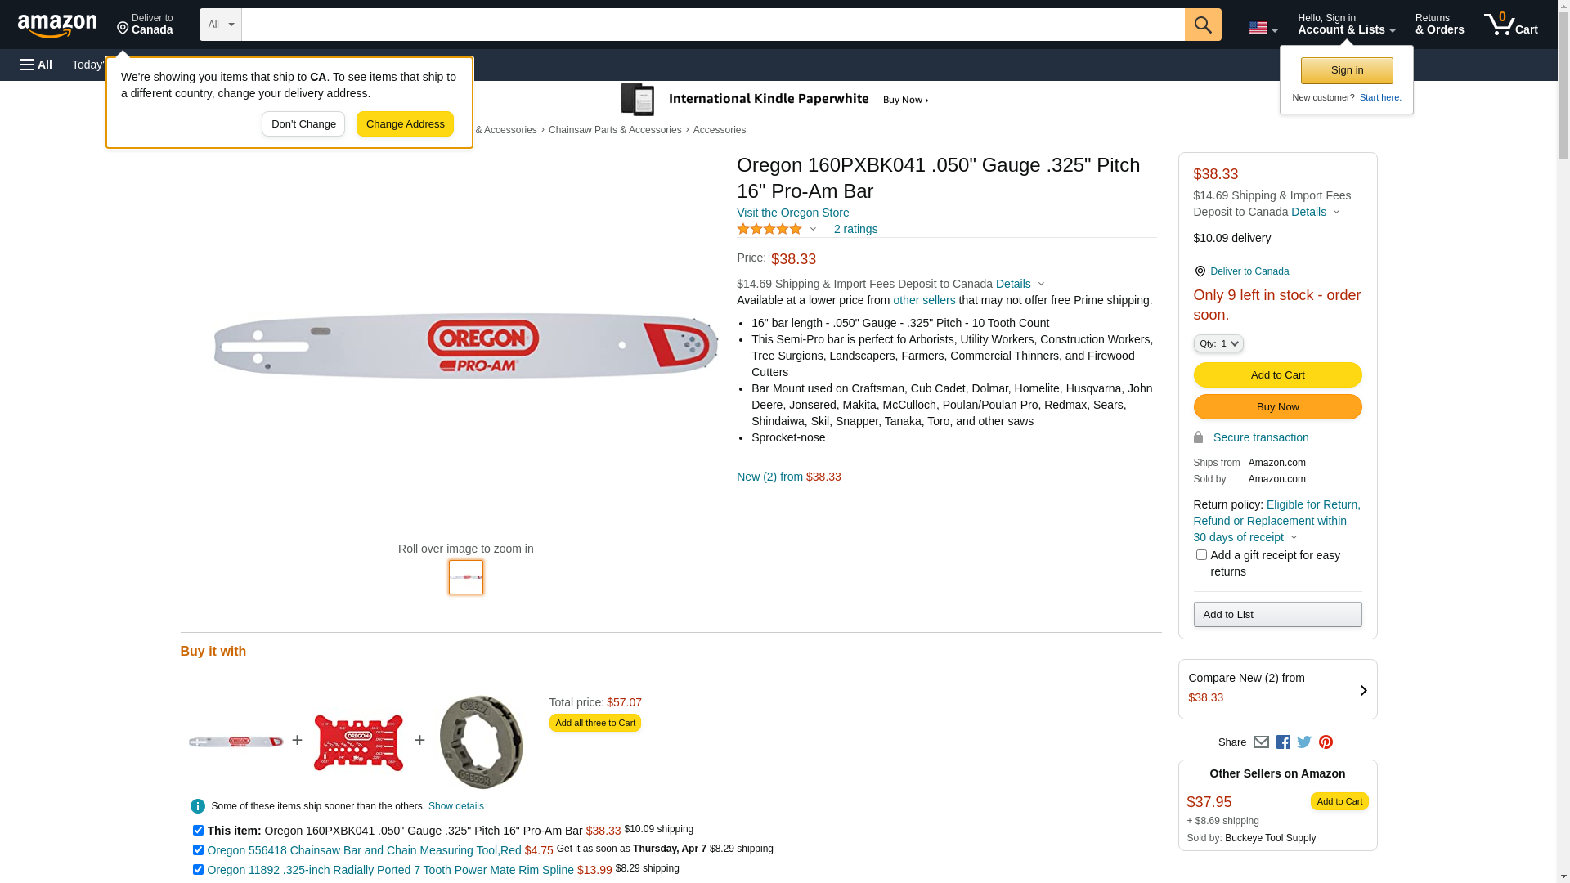Click the Buy Now button

click(x=1277, y=407)
